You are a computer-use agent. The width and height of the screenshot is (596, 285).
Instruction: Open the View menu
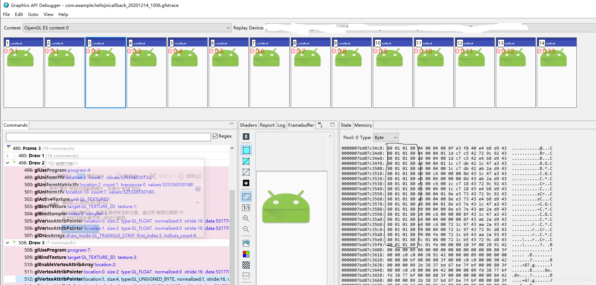(x=48, y=15)
